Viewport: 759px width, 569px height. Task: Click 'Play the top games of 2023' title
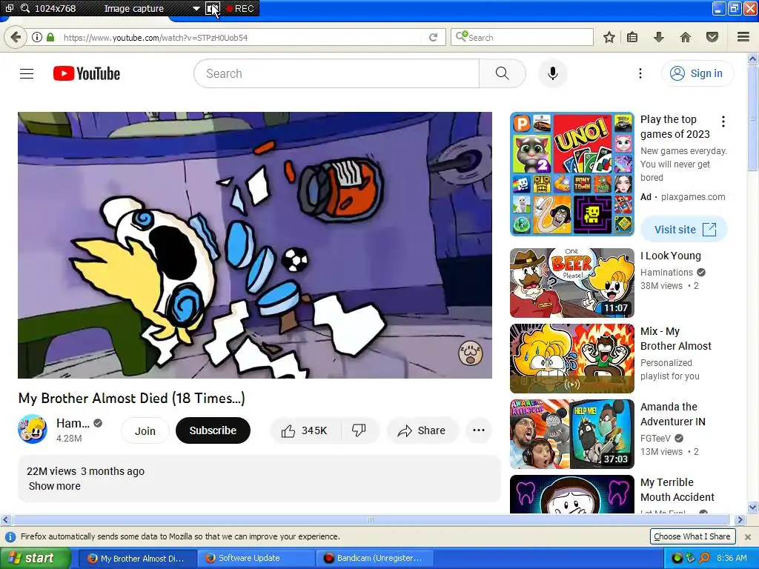(675, 127)
